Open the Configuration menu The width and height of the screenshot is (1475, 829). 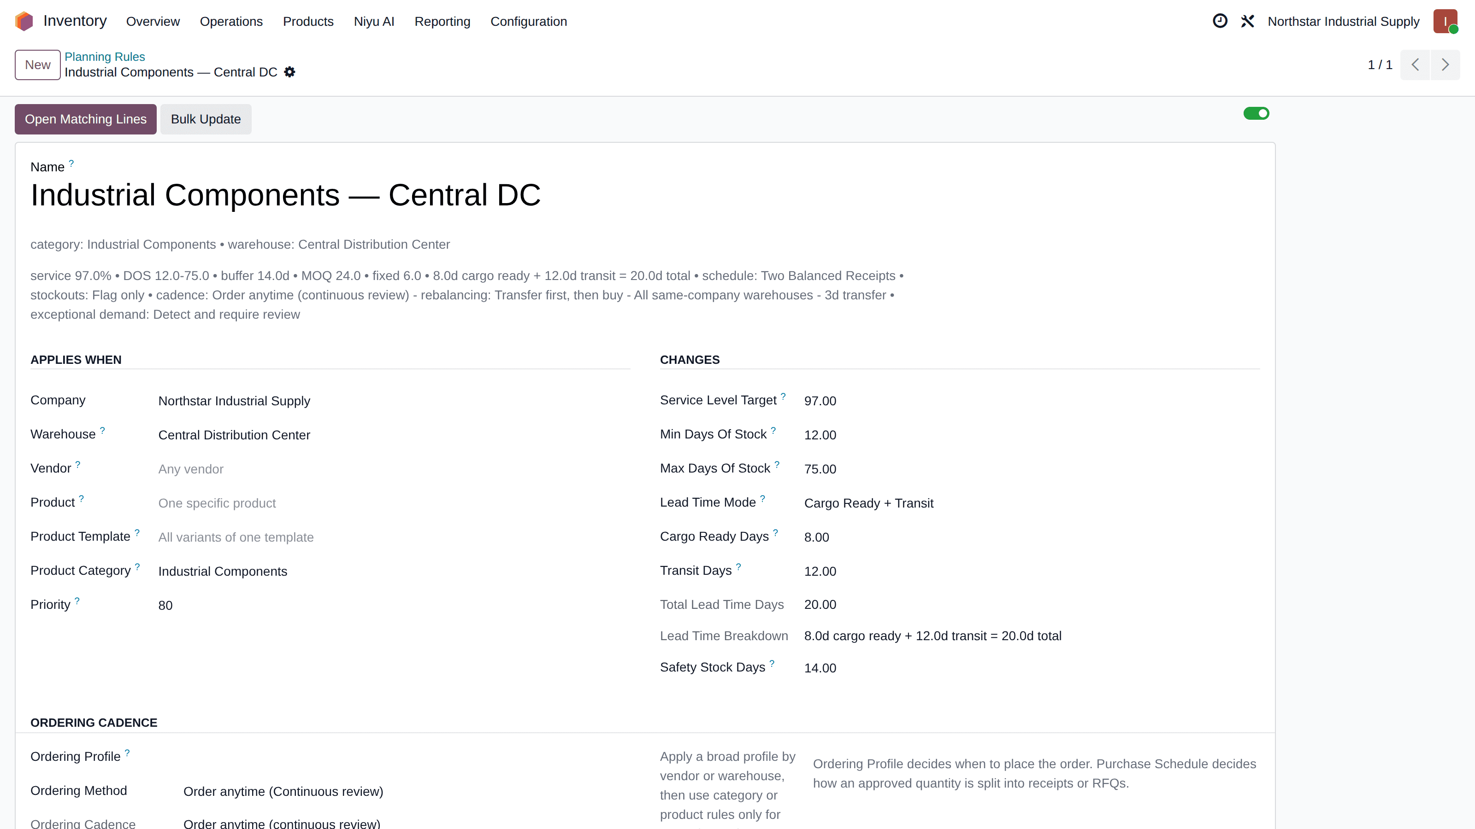(529, 21)
